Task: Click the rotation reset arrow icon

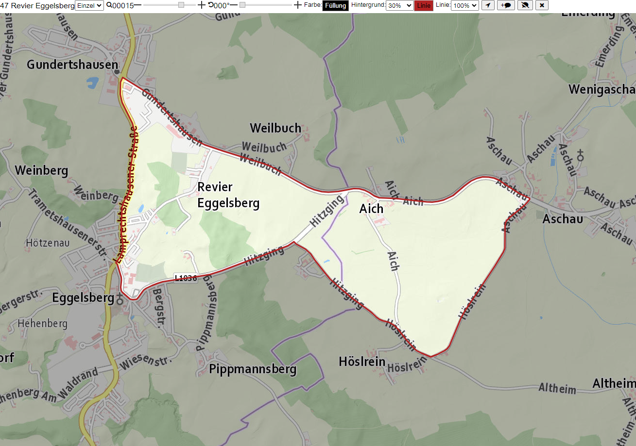Action: pyautogui.click(x=211, y=5)
